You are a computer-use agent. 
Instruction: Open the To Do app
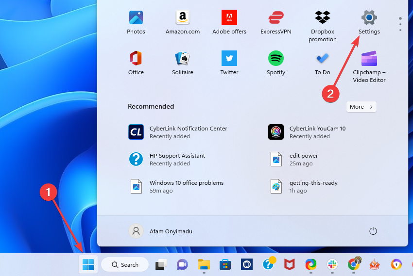(323, 63)
